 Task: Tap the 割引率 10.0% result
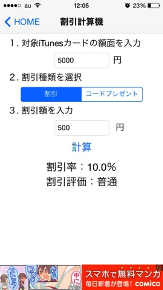[81, 167]
